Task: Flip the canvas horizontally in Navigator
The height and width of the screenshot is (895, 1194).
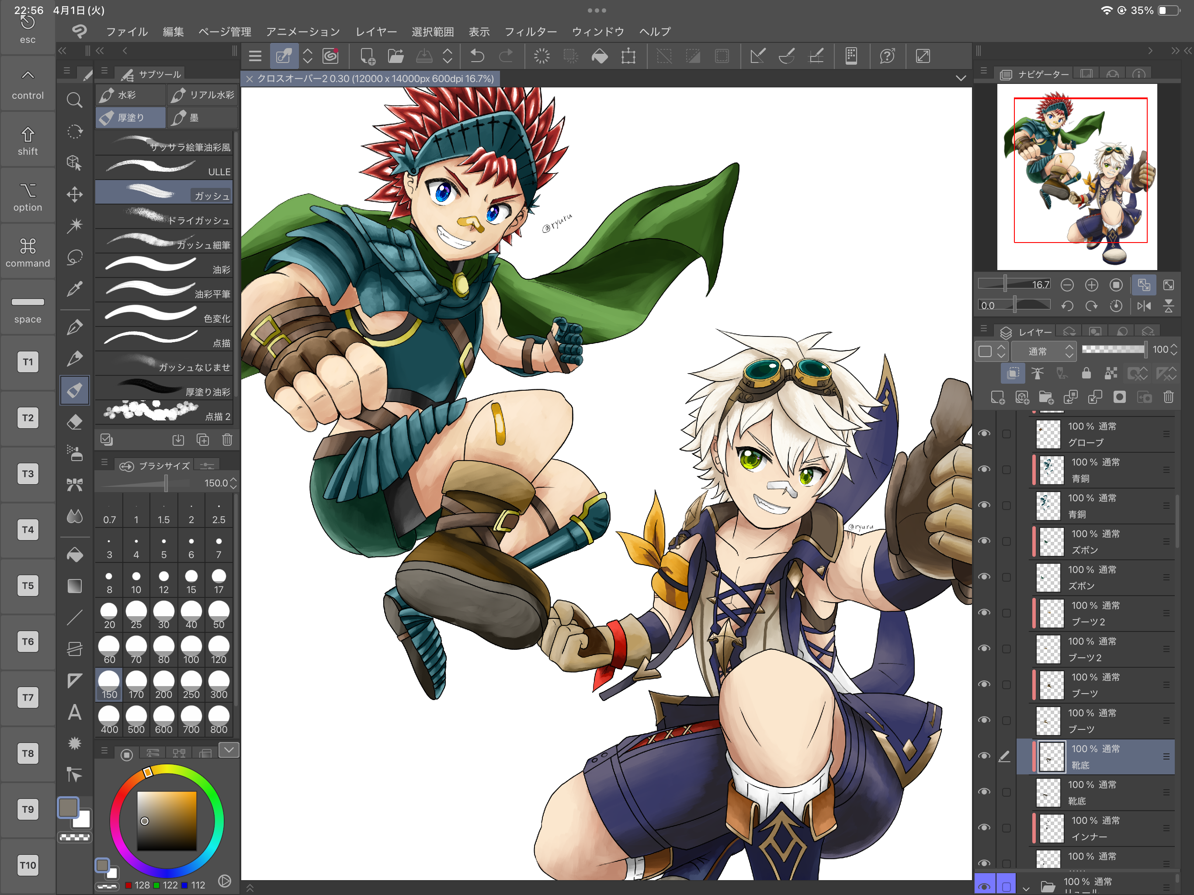Action: pyautogui.click(x=1144, y=306)
